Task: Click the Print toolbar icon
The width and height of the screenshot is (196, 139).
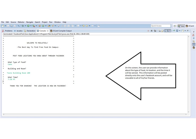Action: pos(15,26)
